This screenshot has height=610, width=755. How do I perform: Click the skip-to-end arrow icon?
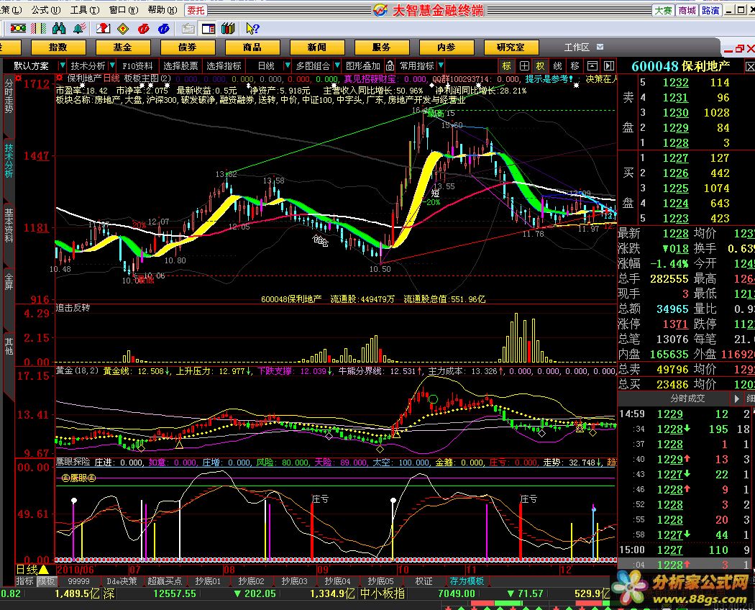(609, 66)
